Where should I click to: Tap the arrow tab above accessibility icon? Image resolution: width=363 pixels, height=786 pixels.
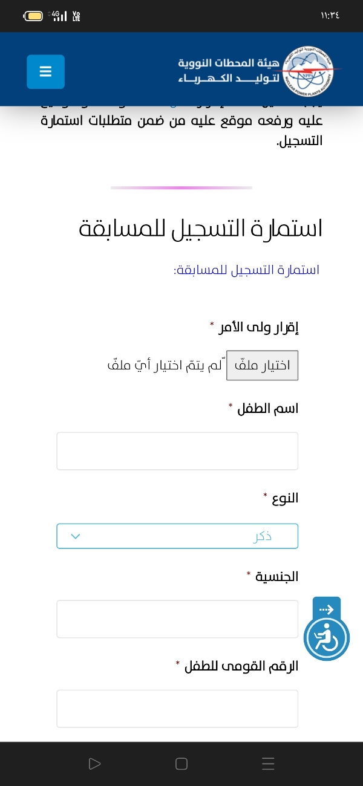(327, 608)
